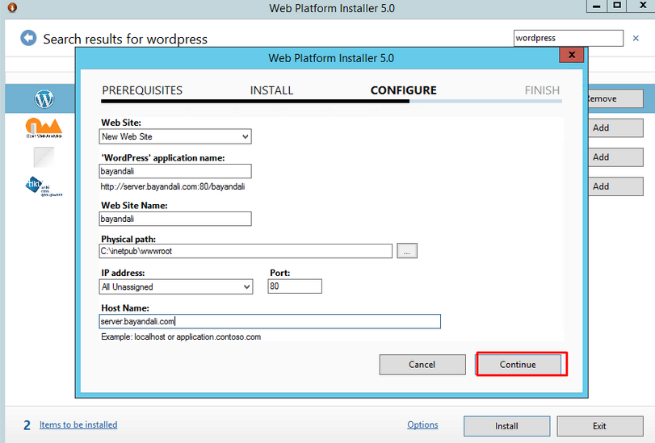This screenshot has height=443, width=655.
Task: Select the INSTALL step heading
Action: [x=271, y=90]
